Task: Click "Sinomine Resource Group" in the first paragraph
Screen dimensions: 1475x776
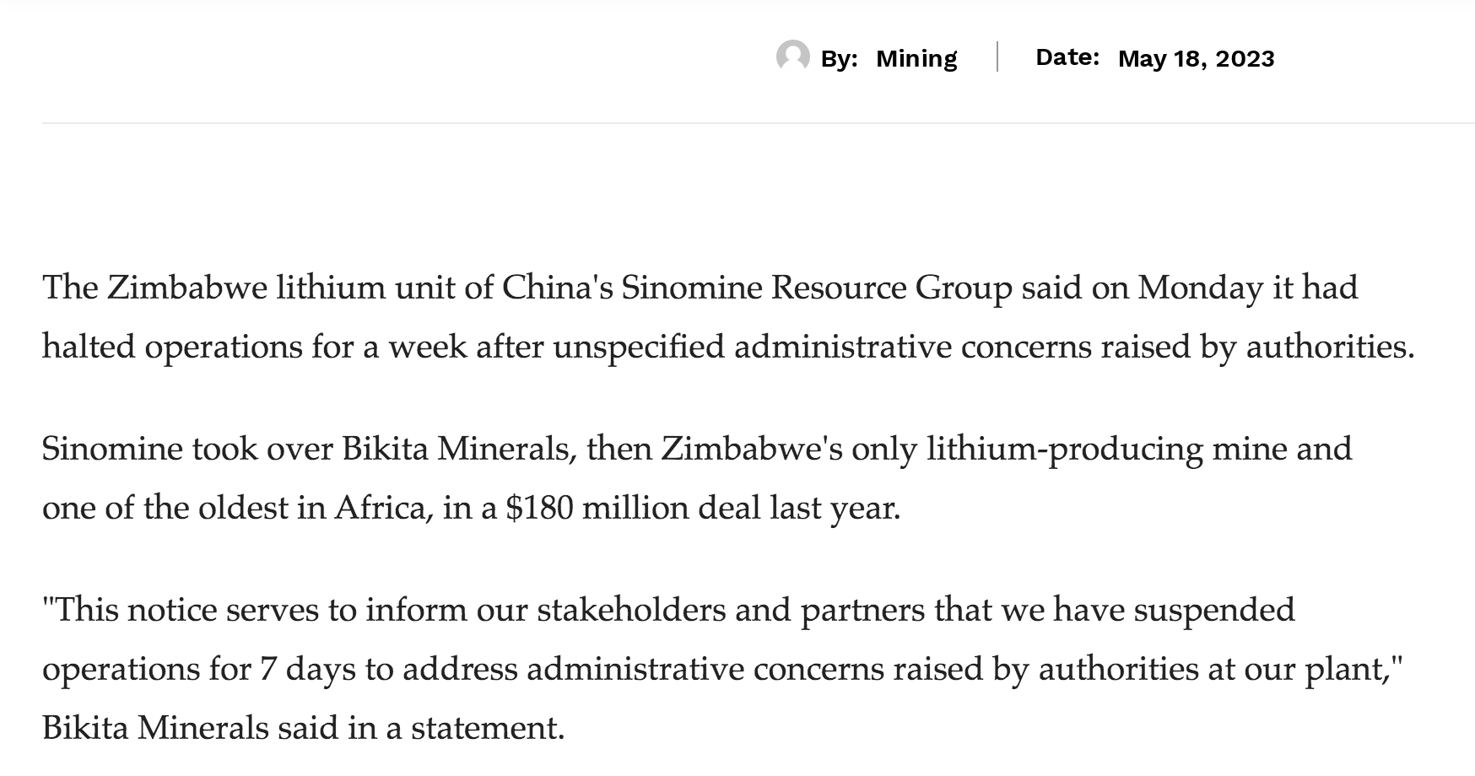Action: 816,288
